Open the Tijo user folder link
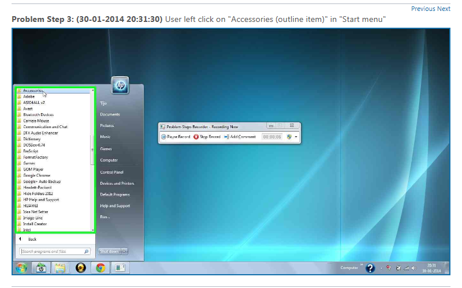Image resolution: width=462 pixels, height=288 pixels. pyautogui.click(x=103, y=103)
